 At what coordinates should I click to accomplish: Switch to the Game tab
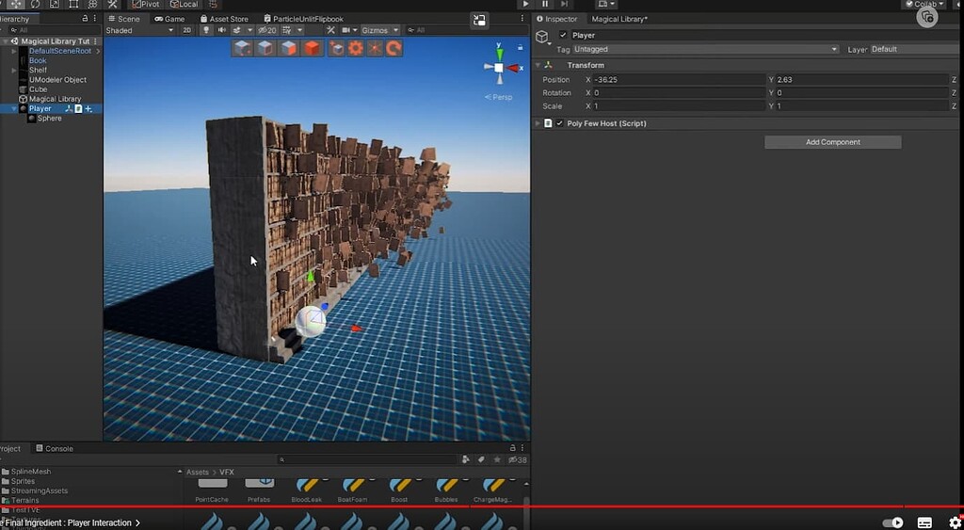[x=170, y=19]
